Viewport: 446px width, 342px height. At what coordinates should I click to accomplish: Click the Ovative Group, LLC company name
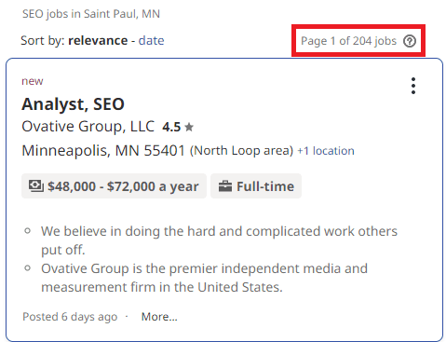point(88,127)
